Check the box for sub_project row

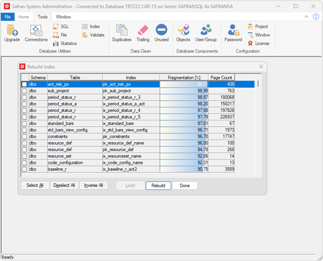(x=24, y=91)
